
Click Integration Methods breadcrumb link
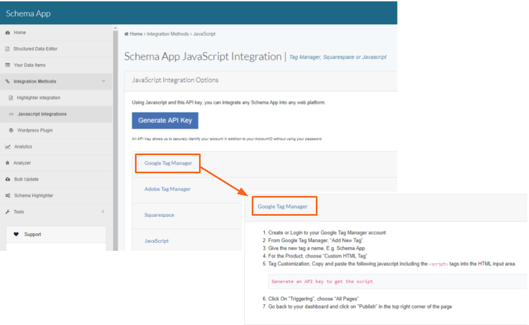(168, 34)
